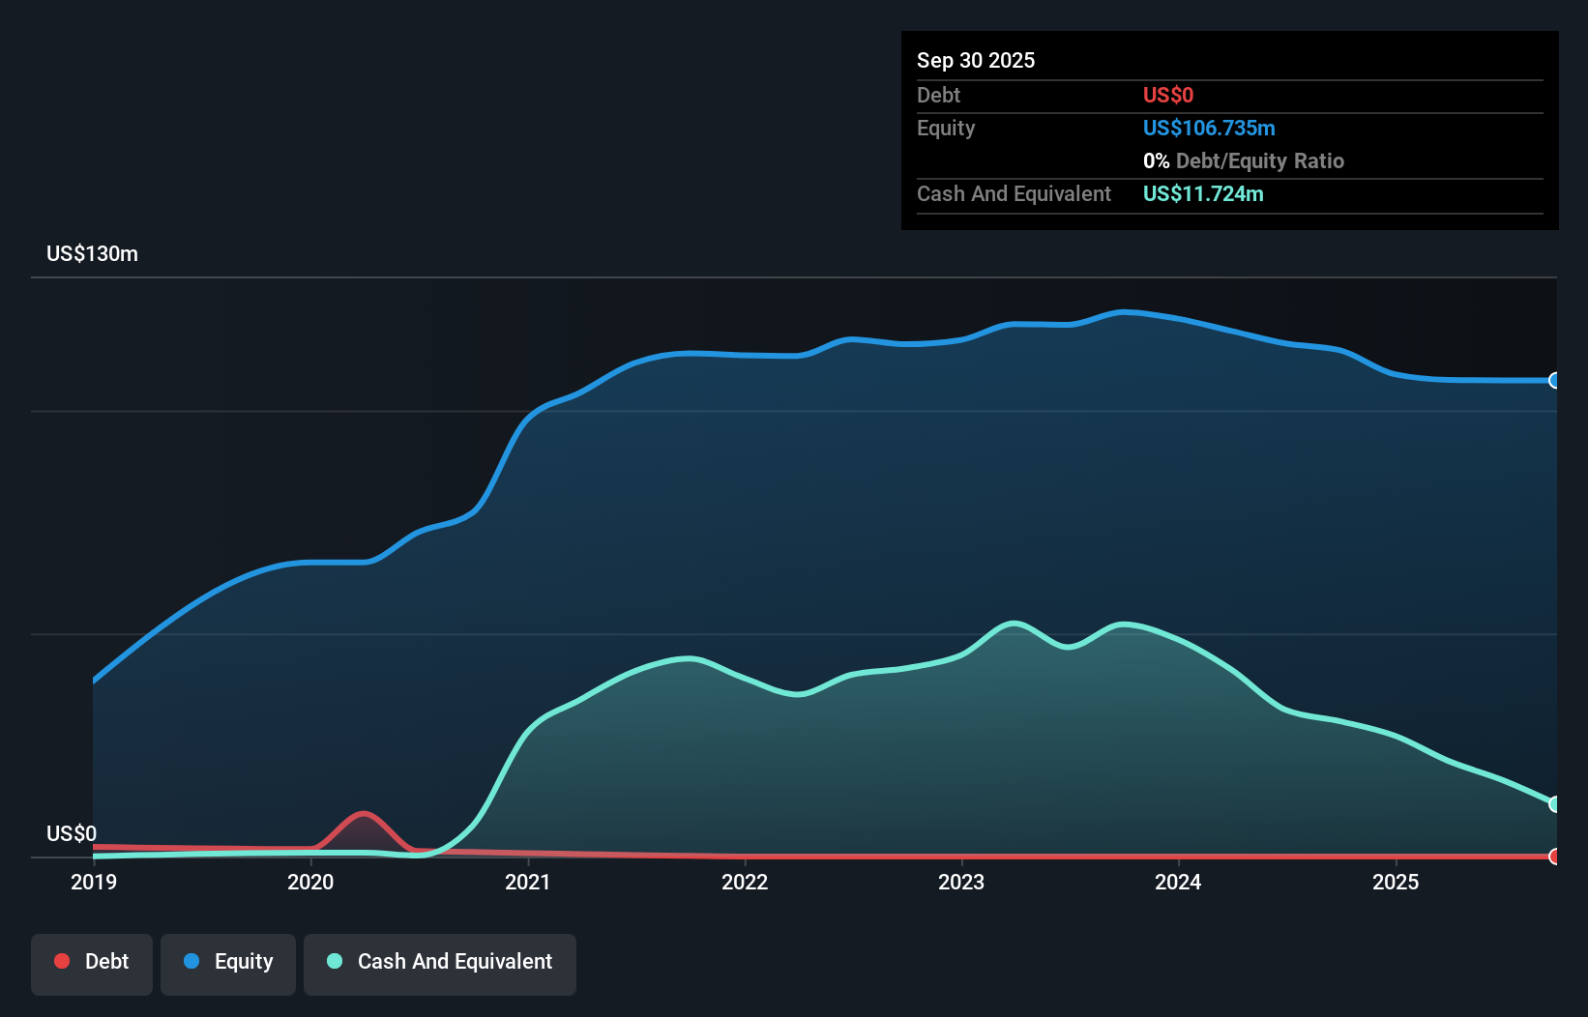Click the US$130m axis label
The width and height of the screenshot is (1588, 1017).
93,253
